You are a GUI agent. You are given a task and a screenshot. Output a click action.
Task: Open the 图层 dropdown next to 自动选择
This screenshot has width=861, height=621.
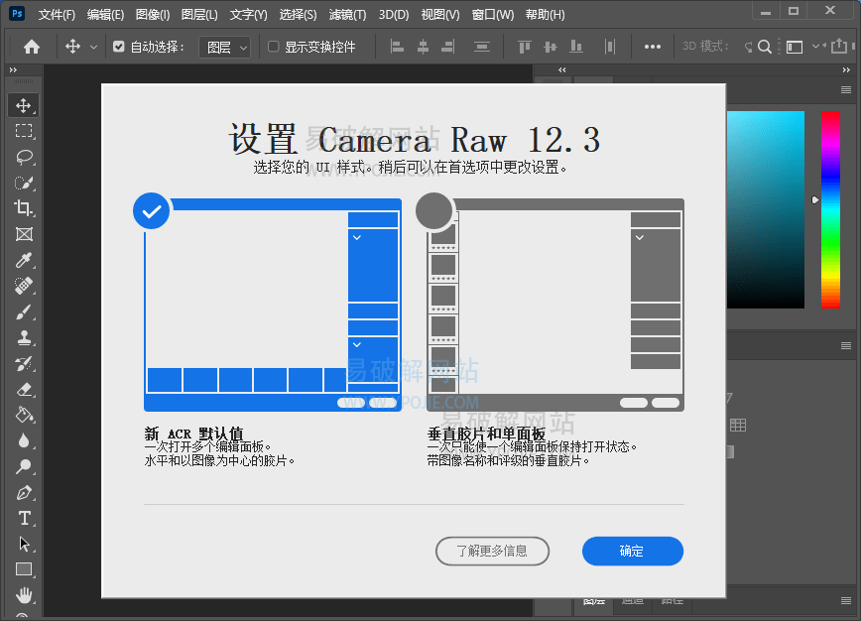point(224,46)
